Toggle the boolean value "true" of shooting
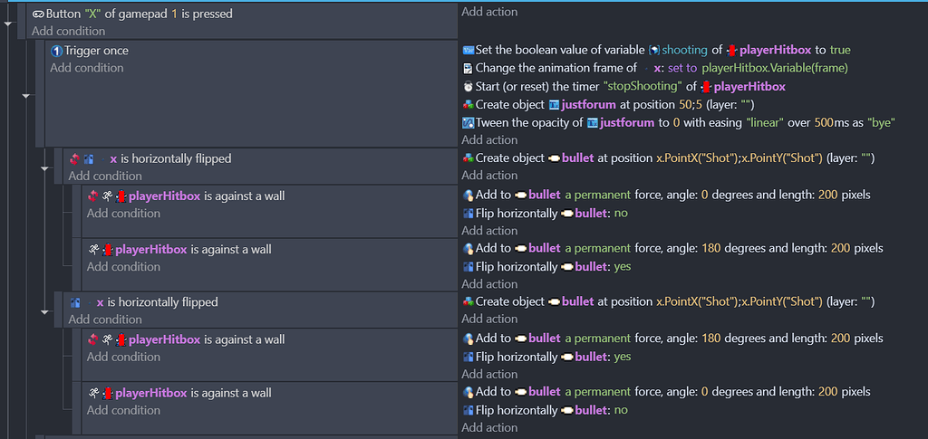The image size is (928, 439). 840,50
